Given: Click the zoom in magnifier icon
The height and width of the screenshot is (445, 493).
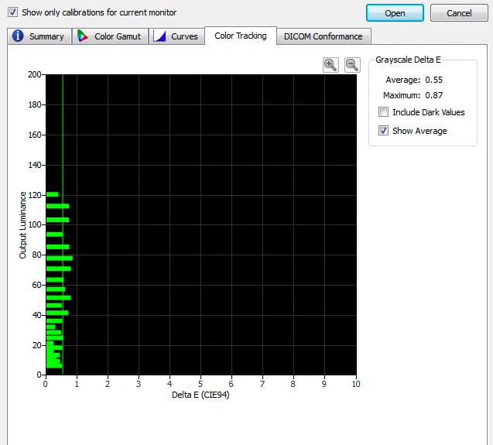Looking at the screenshot, I should tap(330, 65).
